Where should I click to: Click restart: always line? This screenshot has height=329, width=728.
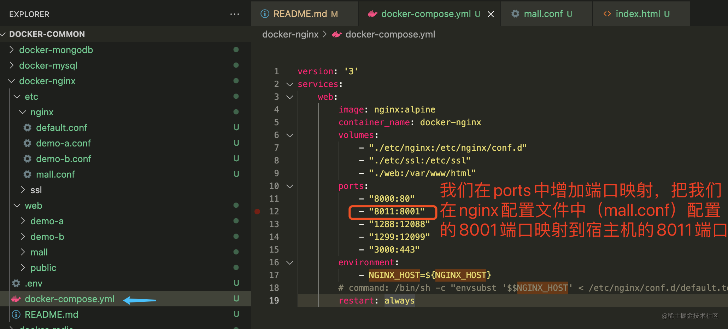tap(377, 301)
